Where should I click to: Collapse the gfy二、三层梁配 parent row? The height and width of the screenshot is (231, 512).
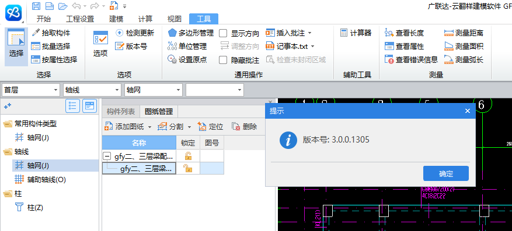pyautogui.click(x=106, y=156)
